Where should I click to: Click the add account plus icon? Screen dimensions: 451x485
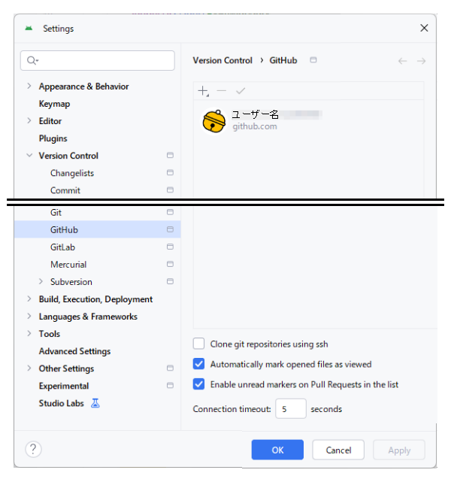pos(203,91)
